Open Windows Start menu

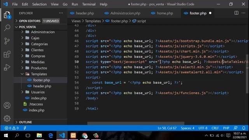(x=6, y=136)
